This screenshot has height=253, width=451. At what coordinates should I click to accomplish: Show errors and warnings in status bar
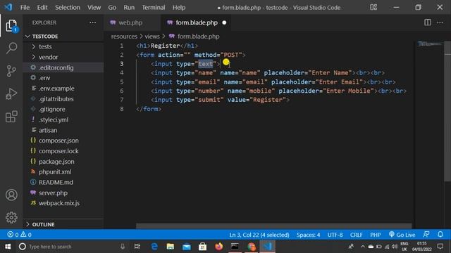(x=19, y=235)
